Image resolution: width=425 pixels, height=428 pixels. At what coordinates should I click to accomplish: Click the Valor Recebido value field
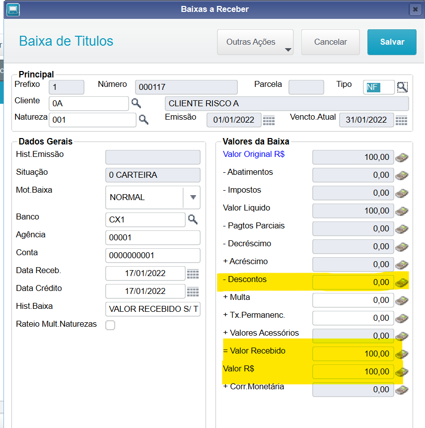pos(353,354)
